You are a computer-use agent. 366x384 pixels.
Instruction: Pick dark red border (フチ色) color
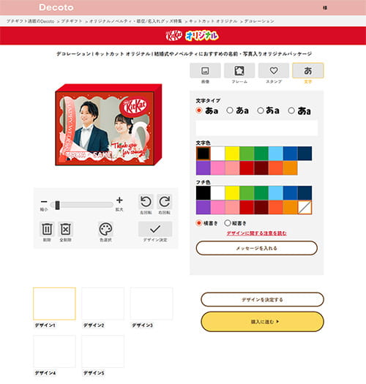tap(261, 208)
